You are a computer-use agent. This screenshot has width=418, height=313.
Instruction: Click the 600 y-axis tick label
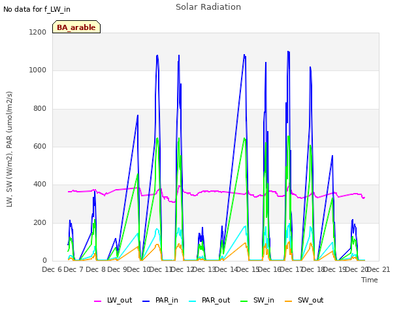point(40,146)
